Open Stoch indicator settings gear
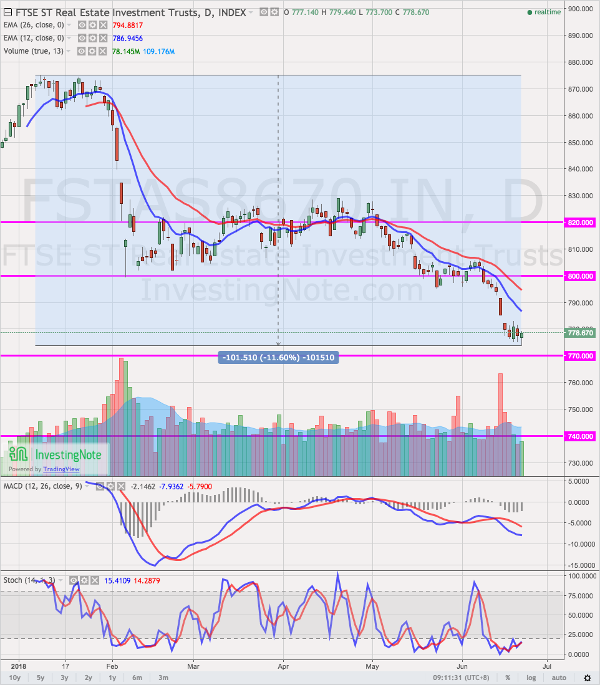Screen dimensions: 600x685 (85, 580)
